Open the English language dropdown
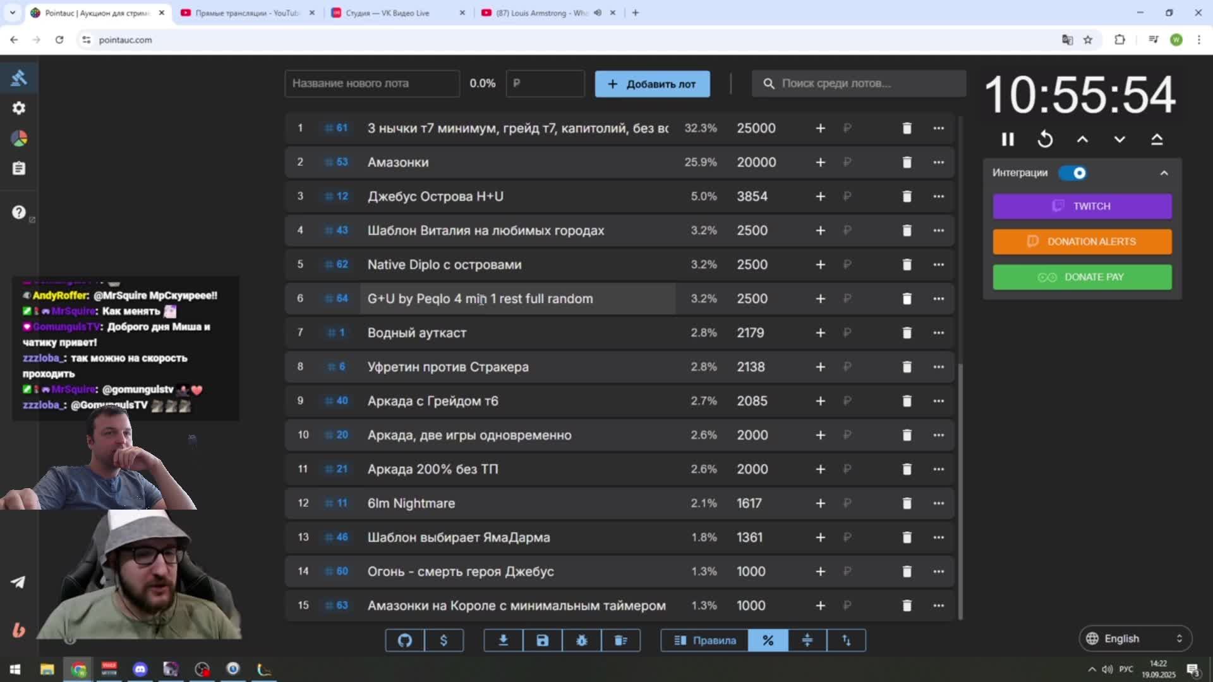Image resolution: width=1213 pixels, height=682 pixels. coord(1135,638)
